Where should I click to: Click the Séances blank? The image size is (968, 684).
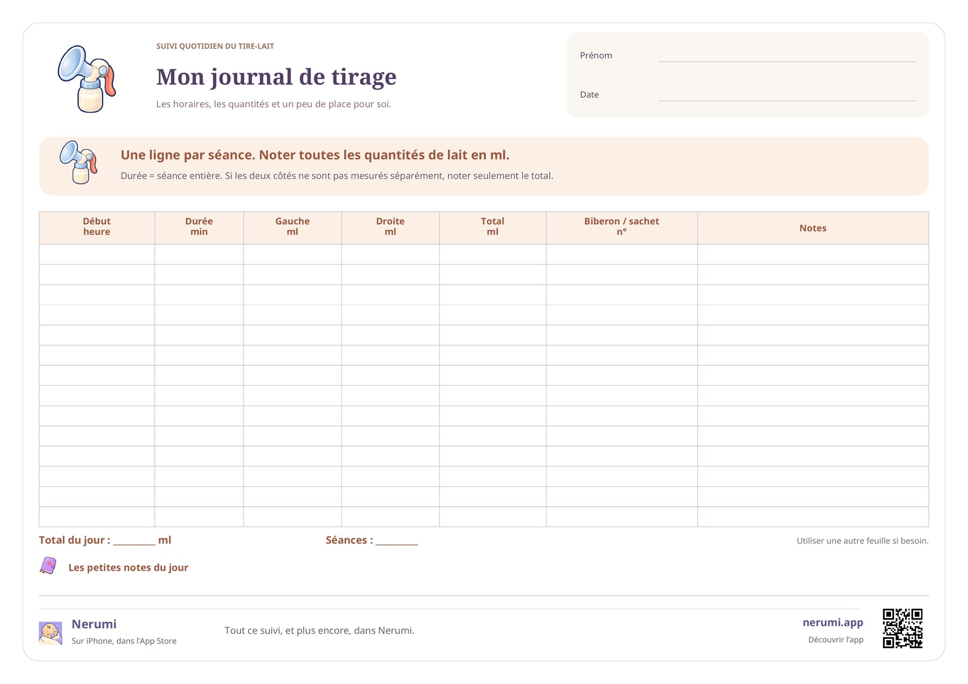click(397, 541)
